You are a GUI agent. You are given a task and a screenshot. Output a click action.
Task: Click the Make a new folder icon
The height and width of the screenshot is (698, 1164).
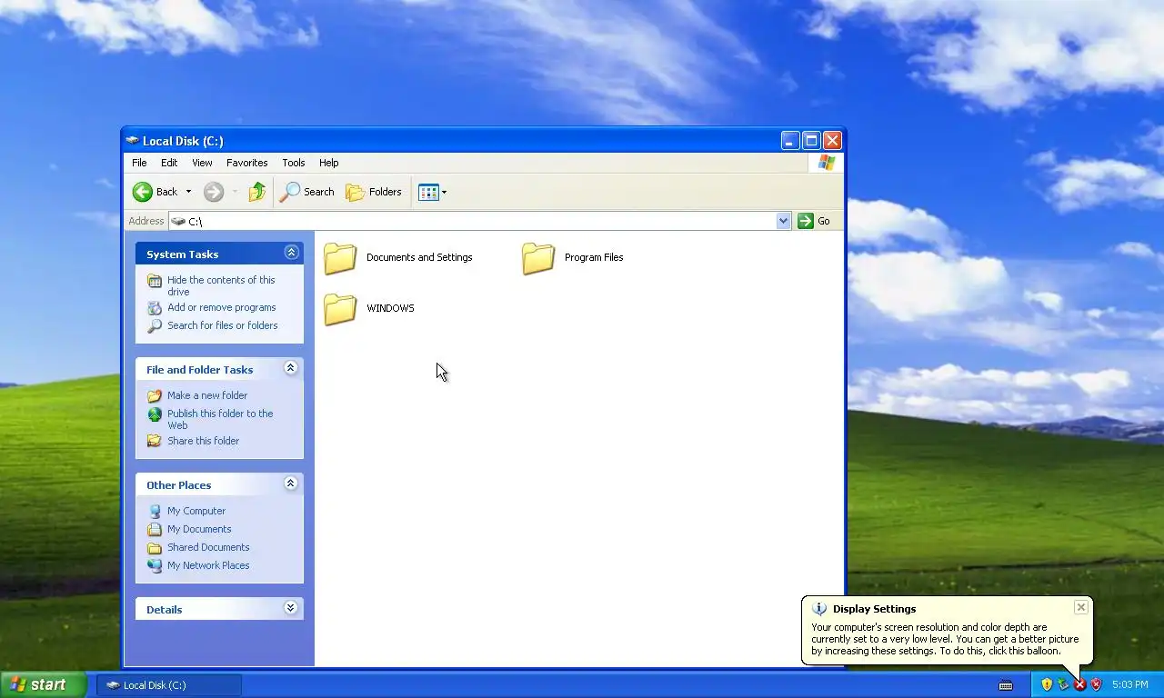click(155, 396)
